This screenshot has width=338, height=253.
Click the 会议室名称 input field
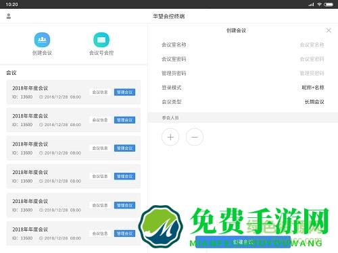coord(243,45)
